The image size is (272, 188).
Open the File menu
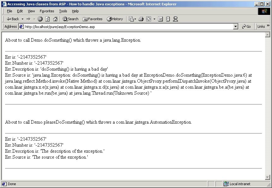[9, 11]
